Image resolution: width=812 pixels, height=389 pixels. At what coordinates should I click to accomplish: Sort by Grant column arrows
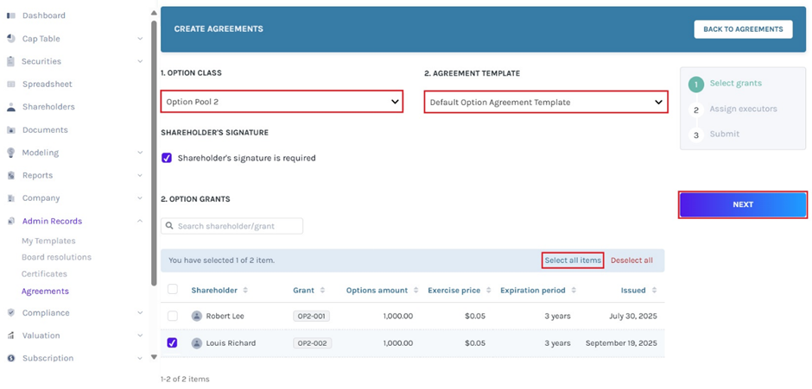[x=322, y=290]
